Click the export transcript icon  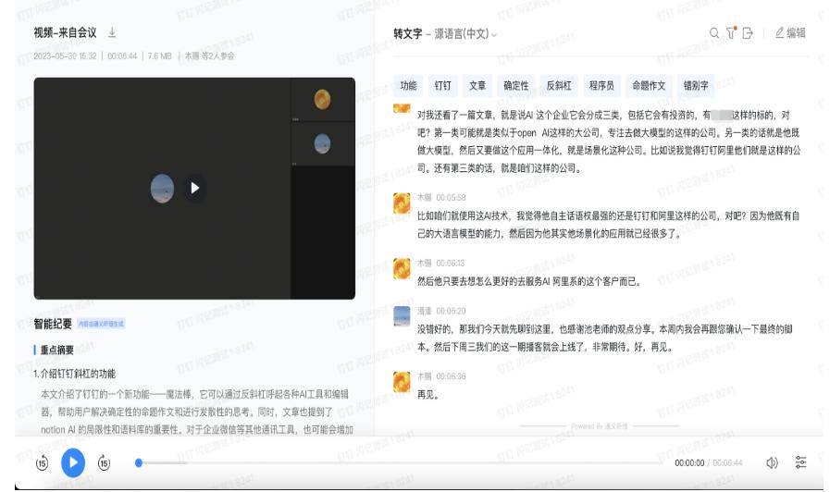pos(748,33)
